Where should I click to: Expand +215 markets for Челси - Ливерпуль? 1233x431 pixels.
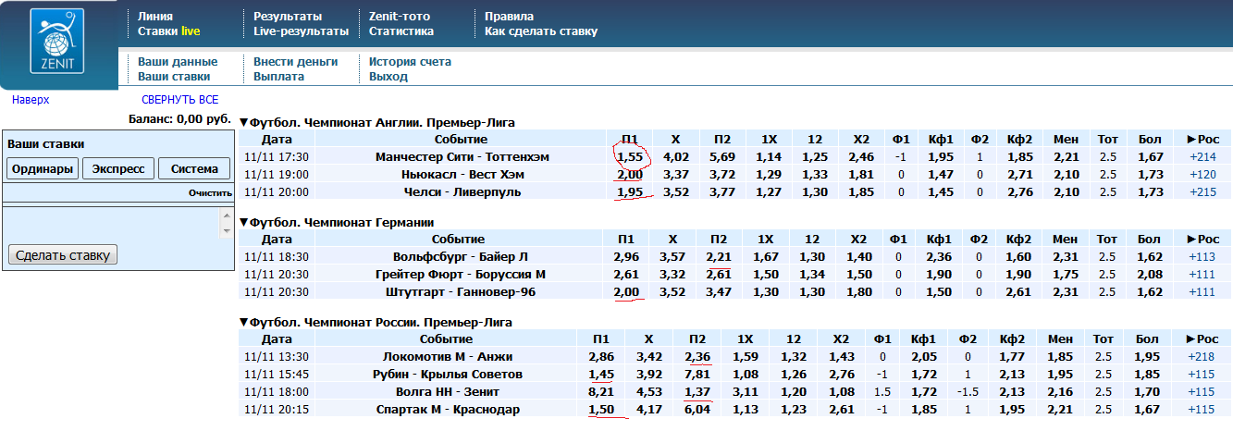1202,191
